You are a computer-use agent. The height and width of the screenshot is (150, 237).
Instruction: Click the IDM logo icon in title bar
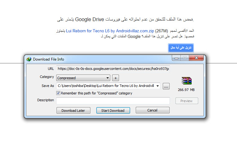pyautogui.click(x=29, y=59)
